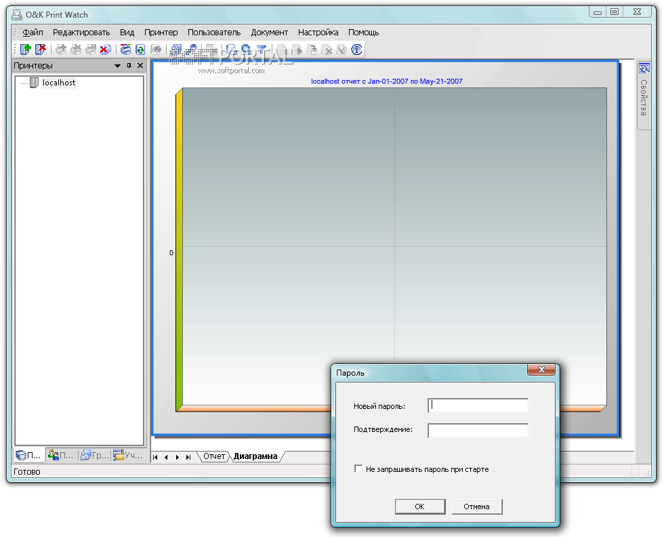Click OK in the Пароль dialog

point(420,506)
